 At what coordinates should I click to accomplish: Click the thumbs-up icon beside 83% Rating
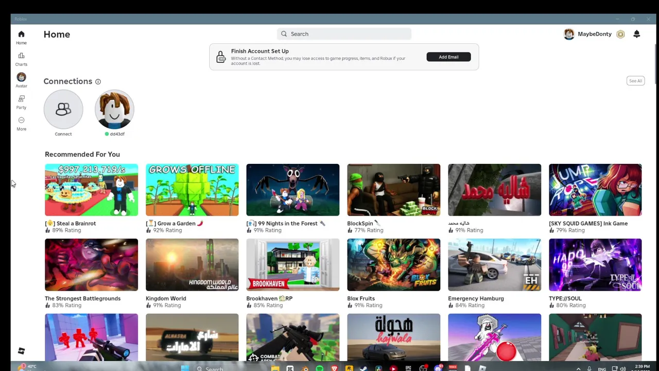click(x=47, y=306)
